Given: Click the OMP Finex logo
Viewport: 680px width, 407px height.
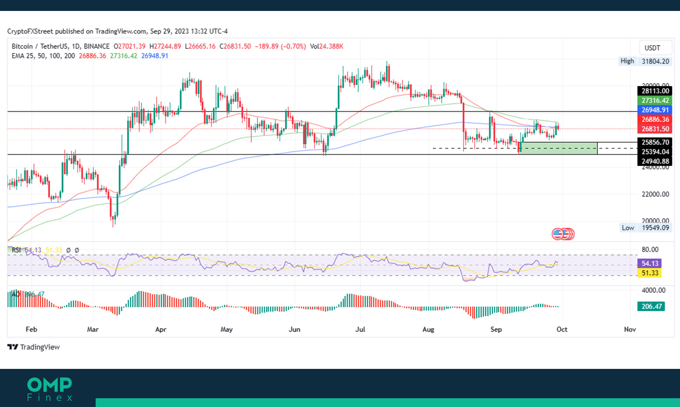Looking at the screenshot, I should tap(50, 389).
